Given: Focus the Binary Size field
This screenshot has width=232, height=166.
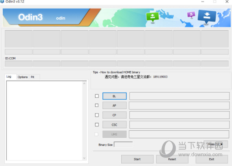Looking at the screenshot, I should [x=123, y=144].
